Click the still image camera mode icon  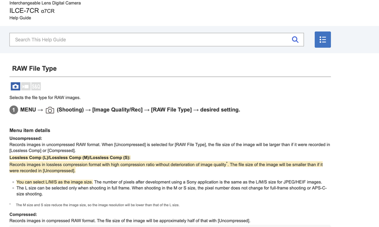click(15, 87)
